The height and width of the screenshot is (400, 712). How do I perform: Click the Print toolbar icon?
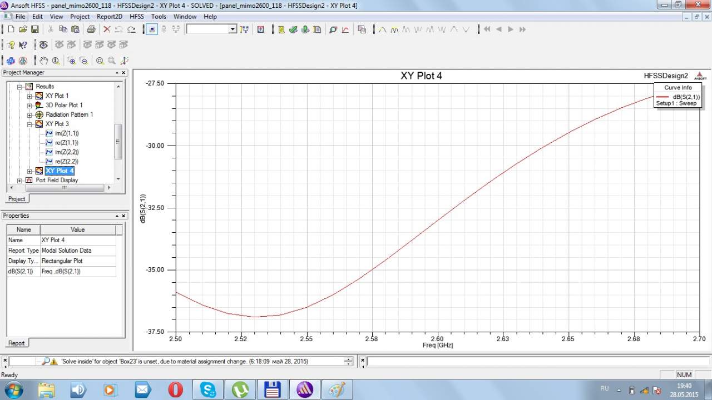pyautogui.click(x=91, y=29)
